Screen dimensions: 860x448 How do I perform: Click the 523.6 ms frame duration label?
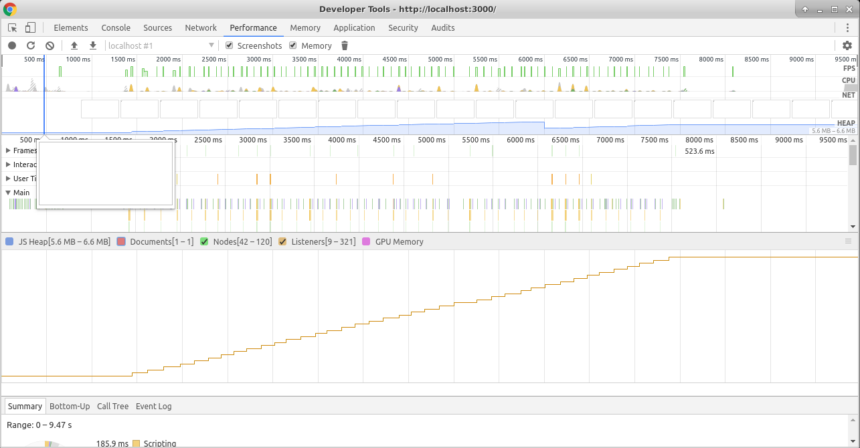(x=699, y=151)
